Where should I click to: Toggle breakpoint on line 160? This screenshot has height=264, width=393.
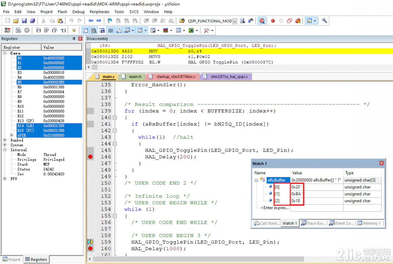[90, 249]
